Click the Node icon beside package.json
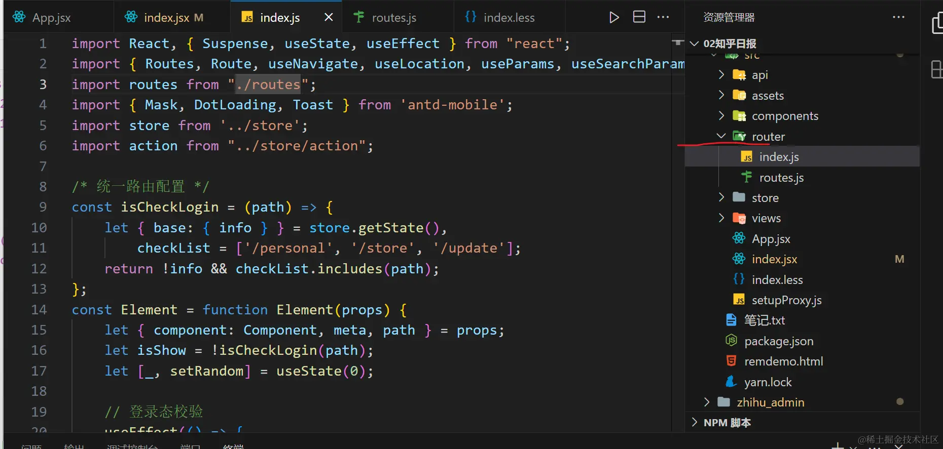Screen dimensions: 943x449 731,340
